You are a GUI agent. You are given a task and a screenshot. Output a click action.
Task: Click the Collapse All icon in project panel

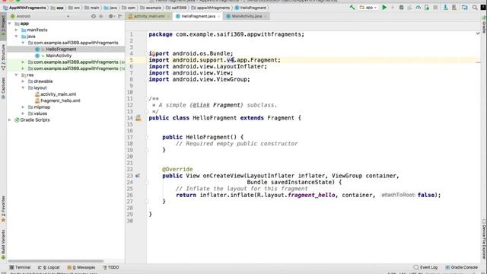[101, 16]
